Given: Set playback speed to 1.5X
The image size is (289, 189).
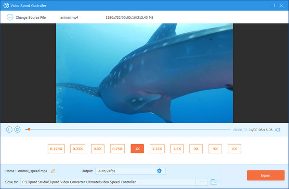Looking at the screenshot, I should pyautogui.click(x=177, y=148).
